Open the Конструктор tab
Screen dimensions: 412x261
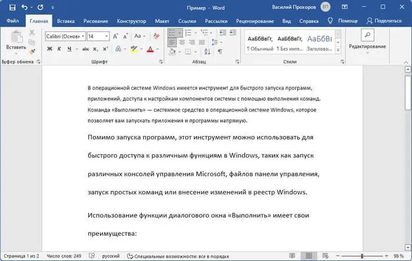pyautogui.click(x=131, y=21)
